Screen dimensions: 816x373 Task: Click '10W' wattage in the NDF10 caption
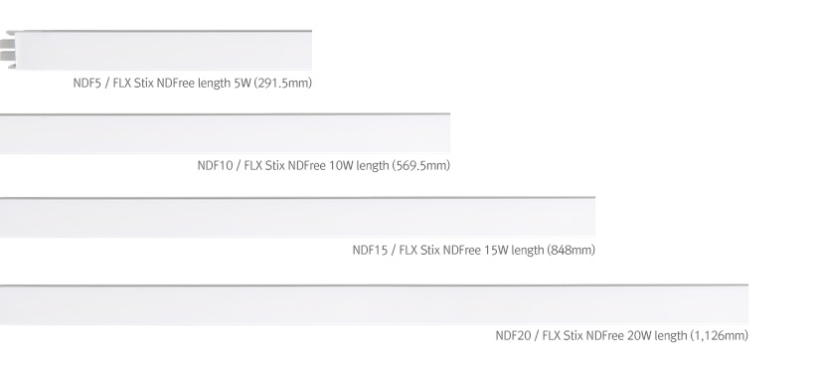(341, 166)
